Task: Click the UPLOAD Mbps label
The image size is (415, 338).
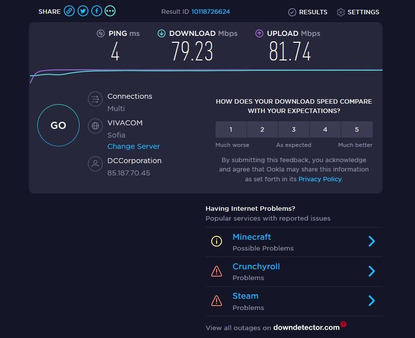Action: click(294, 33)
